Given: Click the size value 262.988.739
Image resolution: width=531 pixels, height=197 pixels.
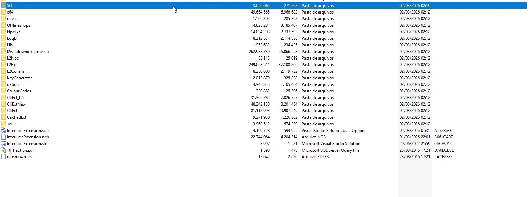Looking at the screenshot, I should pos(260,52).
